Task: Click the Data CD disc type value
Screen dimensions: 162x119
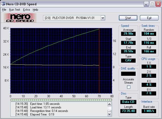Action: point(128,102)
